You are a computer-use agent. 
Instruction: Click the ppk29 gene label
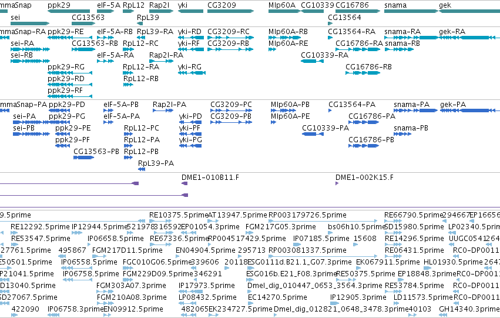click(59, 5)
